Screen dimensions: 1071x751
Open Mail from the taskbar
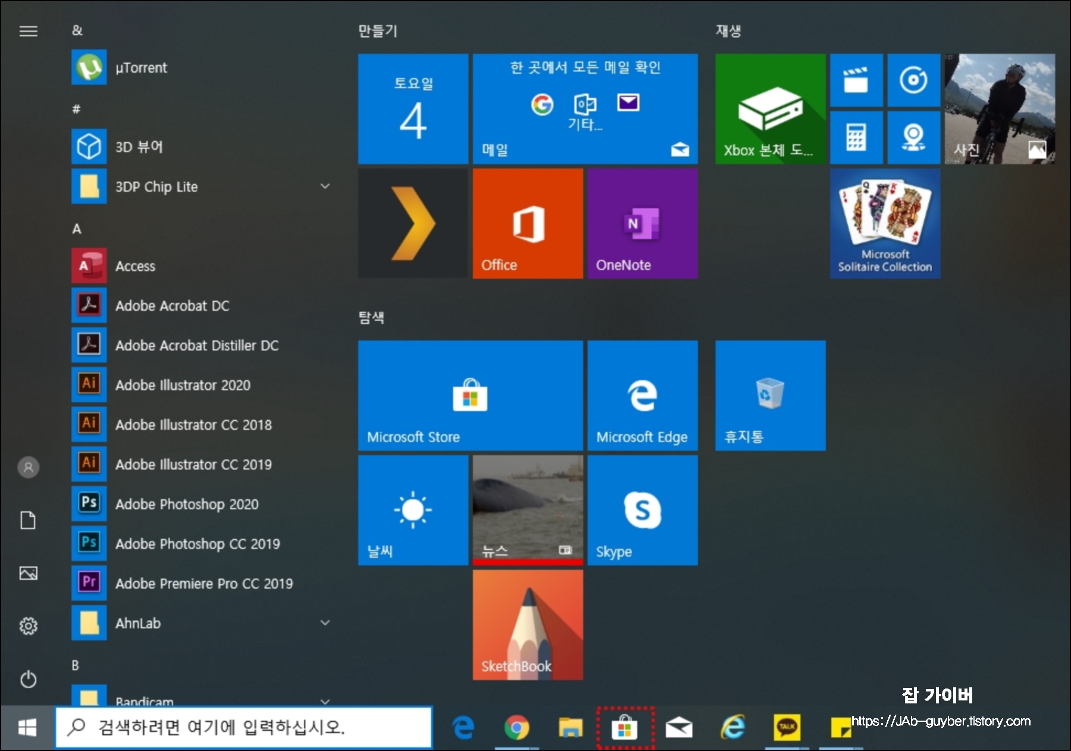coord(679,727)
